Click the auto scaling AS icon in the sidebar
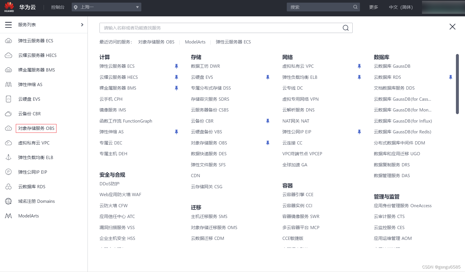This screenshot has width=465, height=272. (8, 85)
